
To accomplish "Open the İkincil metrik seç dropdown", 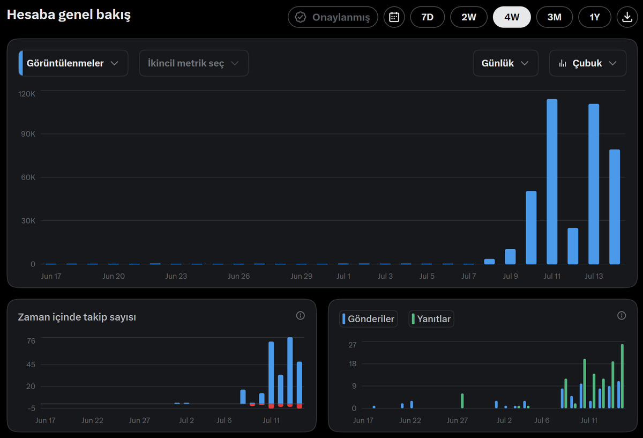I will point(194,63).
